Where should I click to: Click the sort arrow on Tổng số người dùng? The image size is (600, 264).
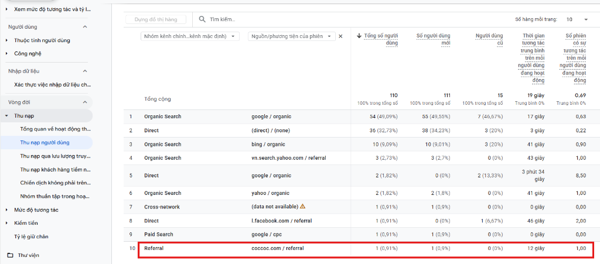click(x=359, y=36)
